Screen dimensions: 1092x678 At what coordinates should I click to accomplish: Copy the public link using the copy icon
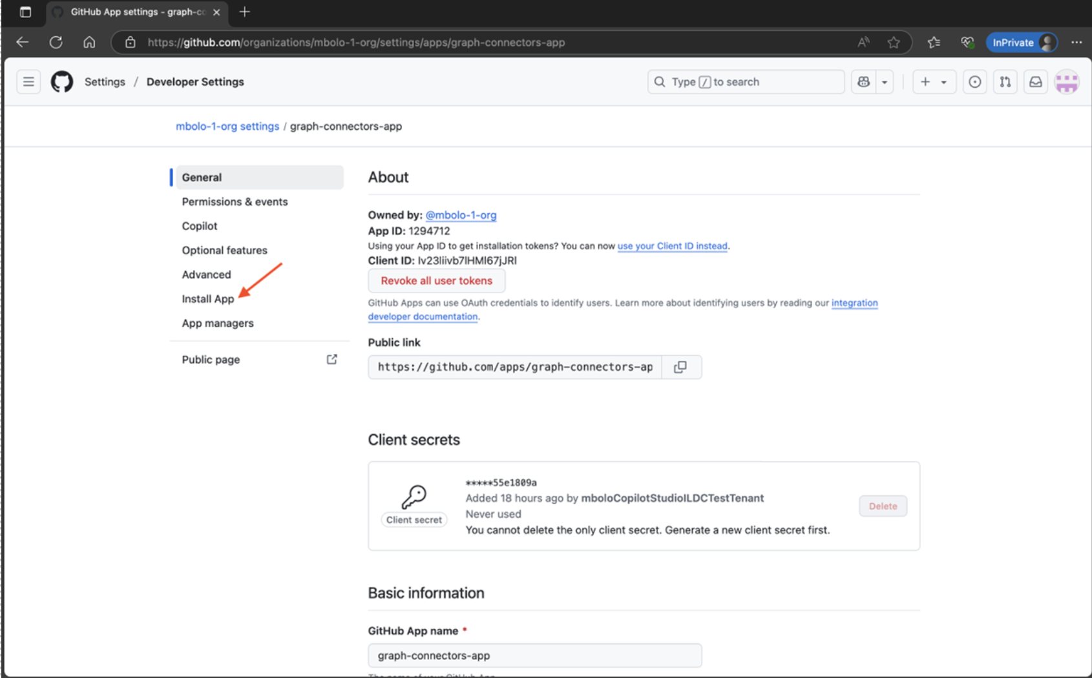[680, 367]
